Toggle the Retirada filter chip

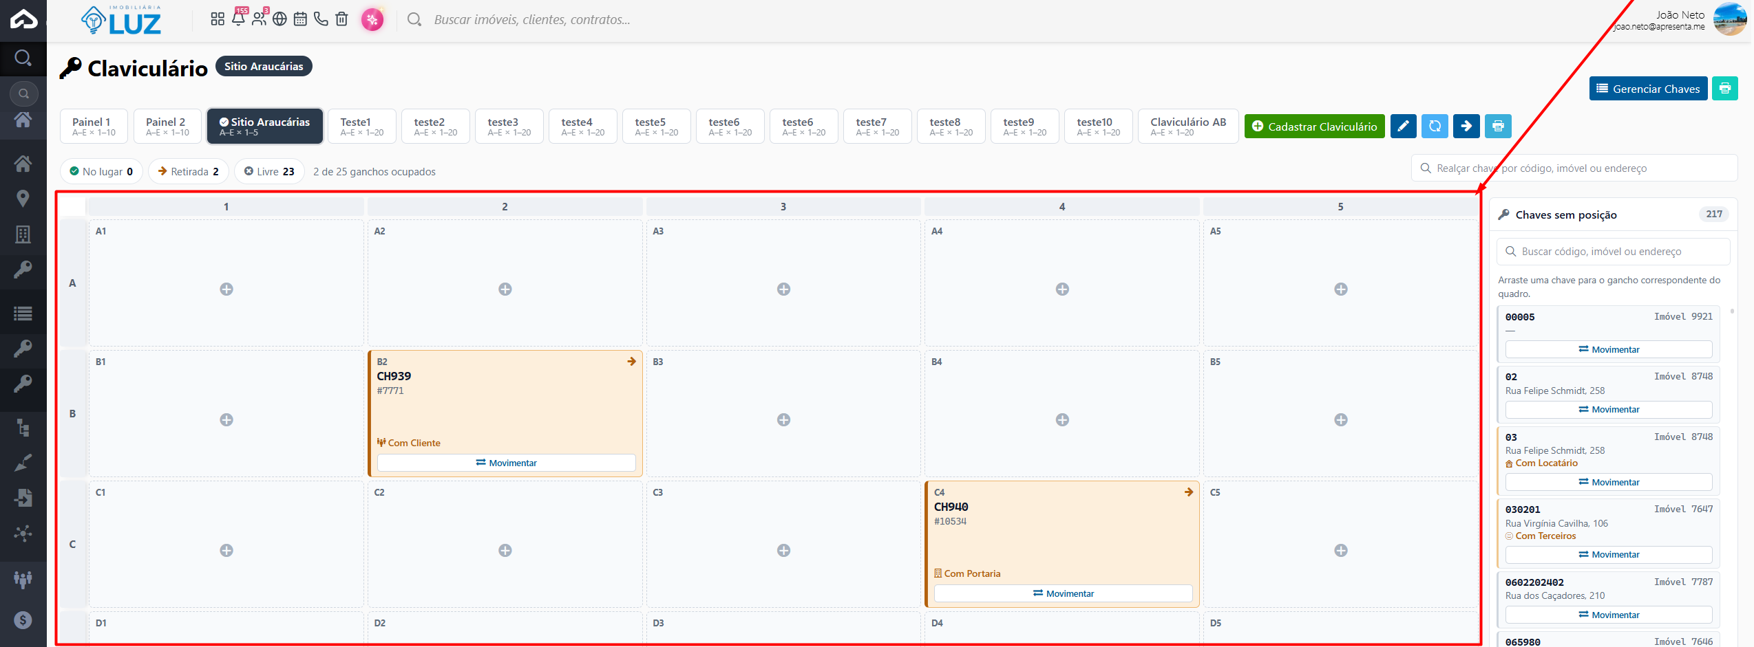tap(189, 171)
